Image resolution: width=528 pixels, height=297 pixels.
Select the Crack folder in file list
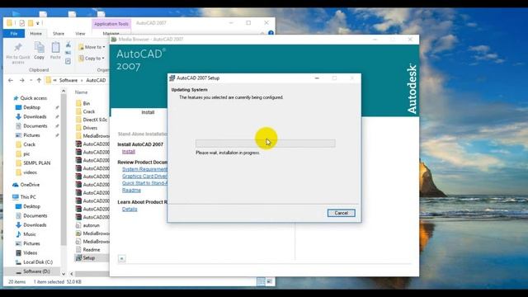[89, 111]
